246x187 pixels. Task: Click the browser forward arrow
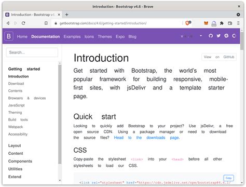tap(16, 23)
